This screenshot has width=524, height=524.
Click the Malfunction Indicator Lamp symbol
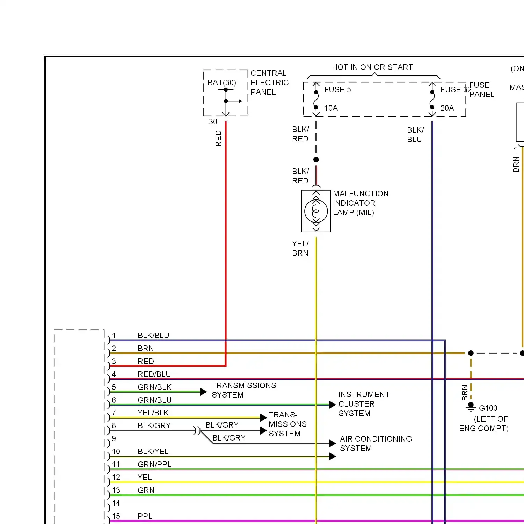pos(316,211)
